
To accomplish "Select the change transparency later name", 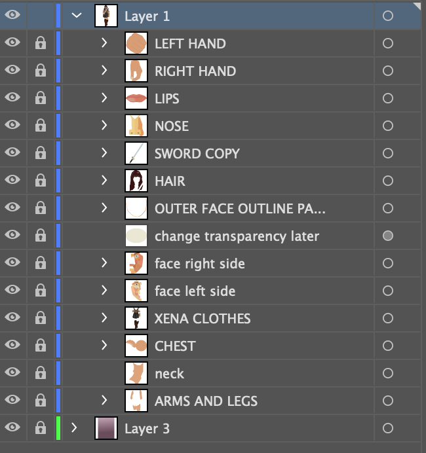I will tap(237, 236).
